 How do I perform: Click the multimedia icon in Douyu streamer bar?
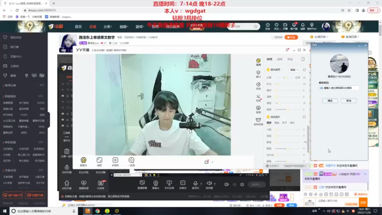183,183
